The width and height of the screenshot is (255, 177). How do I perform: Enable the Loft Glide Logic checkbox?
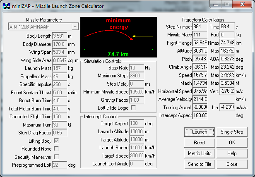(x=133, y=108)
